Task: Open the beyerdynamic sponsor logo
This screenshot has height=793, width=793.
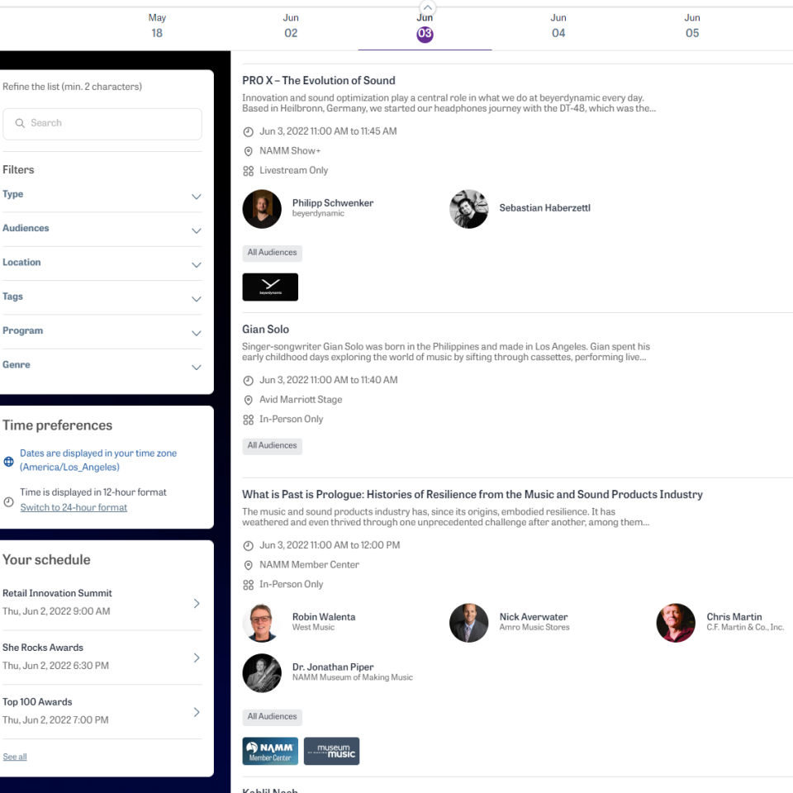Action: (x=270, y=287)
